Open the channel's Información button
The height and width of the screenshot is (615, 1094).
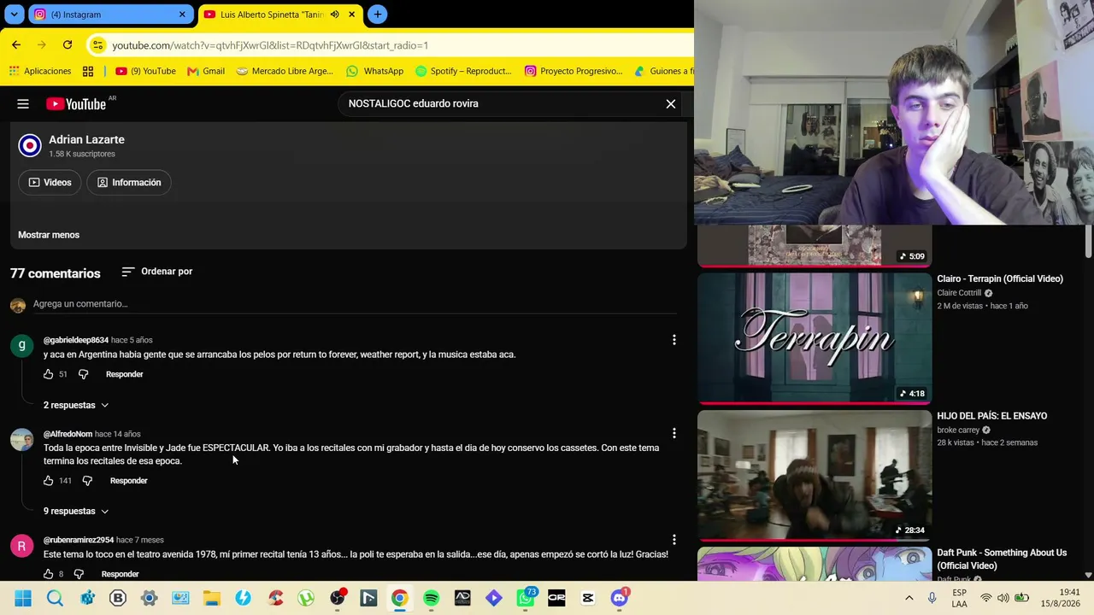pos(129,183)
